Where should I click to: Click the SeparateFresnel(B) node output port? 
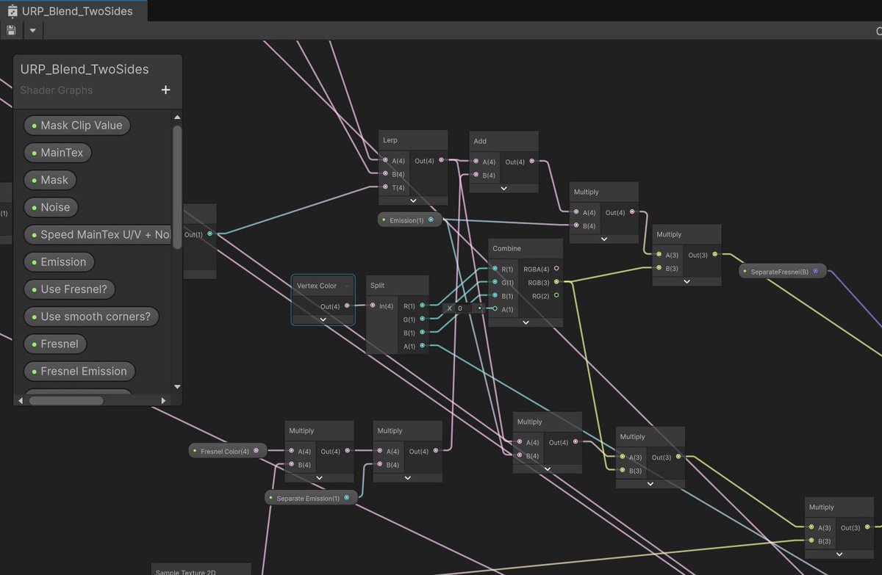tap(815, 271)
